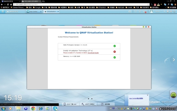Maximize the Virtualization Station window
The height and width of the screenshot is (111, 177).
(146, 27)
